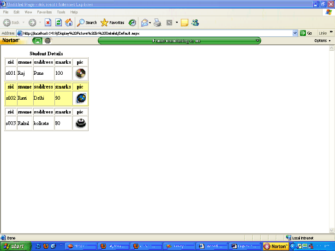
Task: Open the Edit dropdown arrow
Action: (177, 23)
